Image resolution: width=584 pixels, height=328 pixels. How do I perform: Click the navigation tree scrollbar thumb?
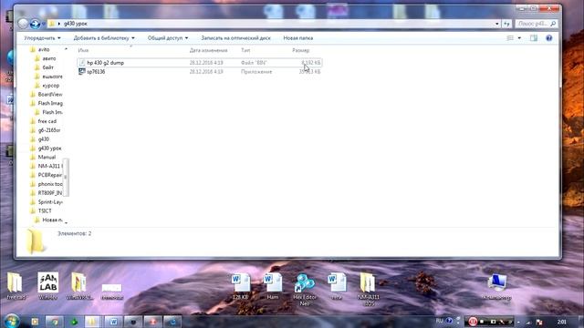point(66,177)
